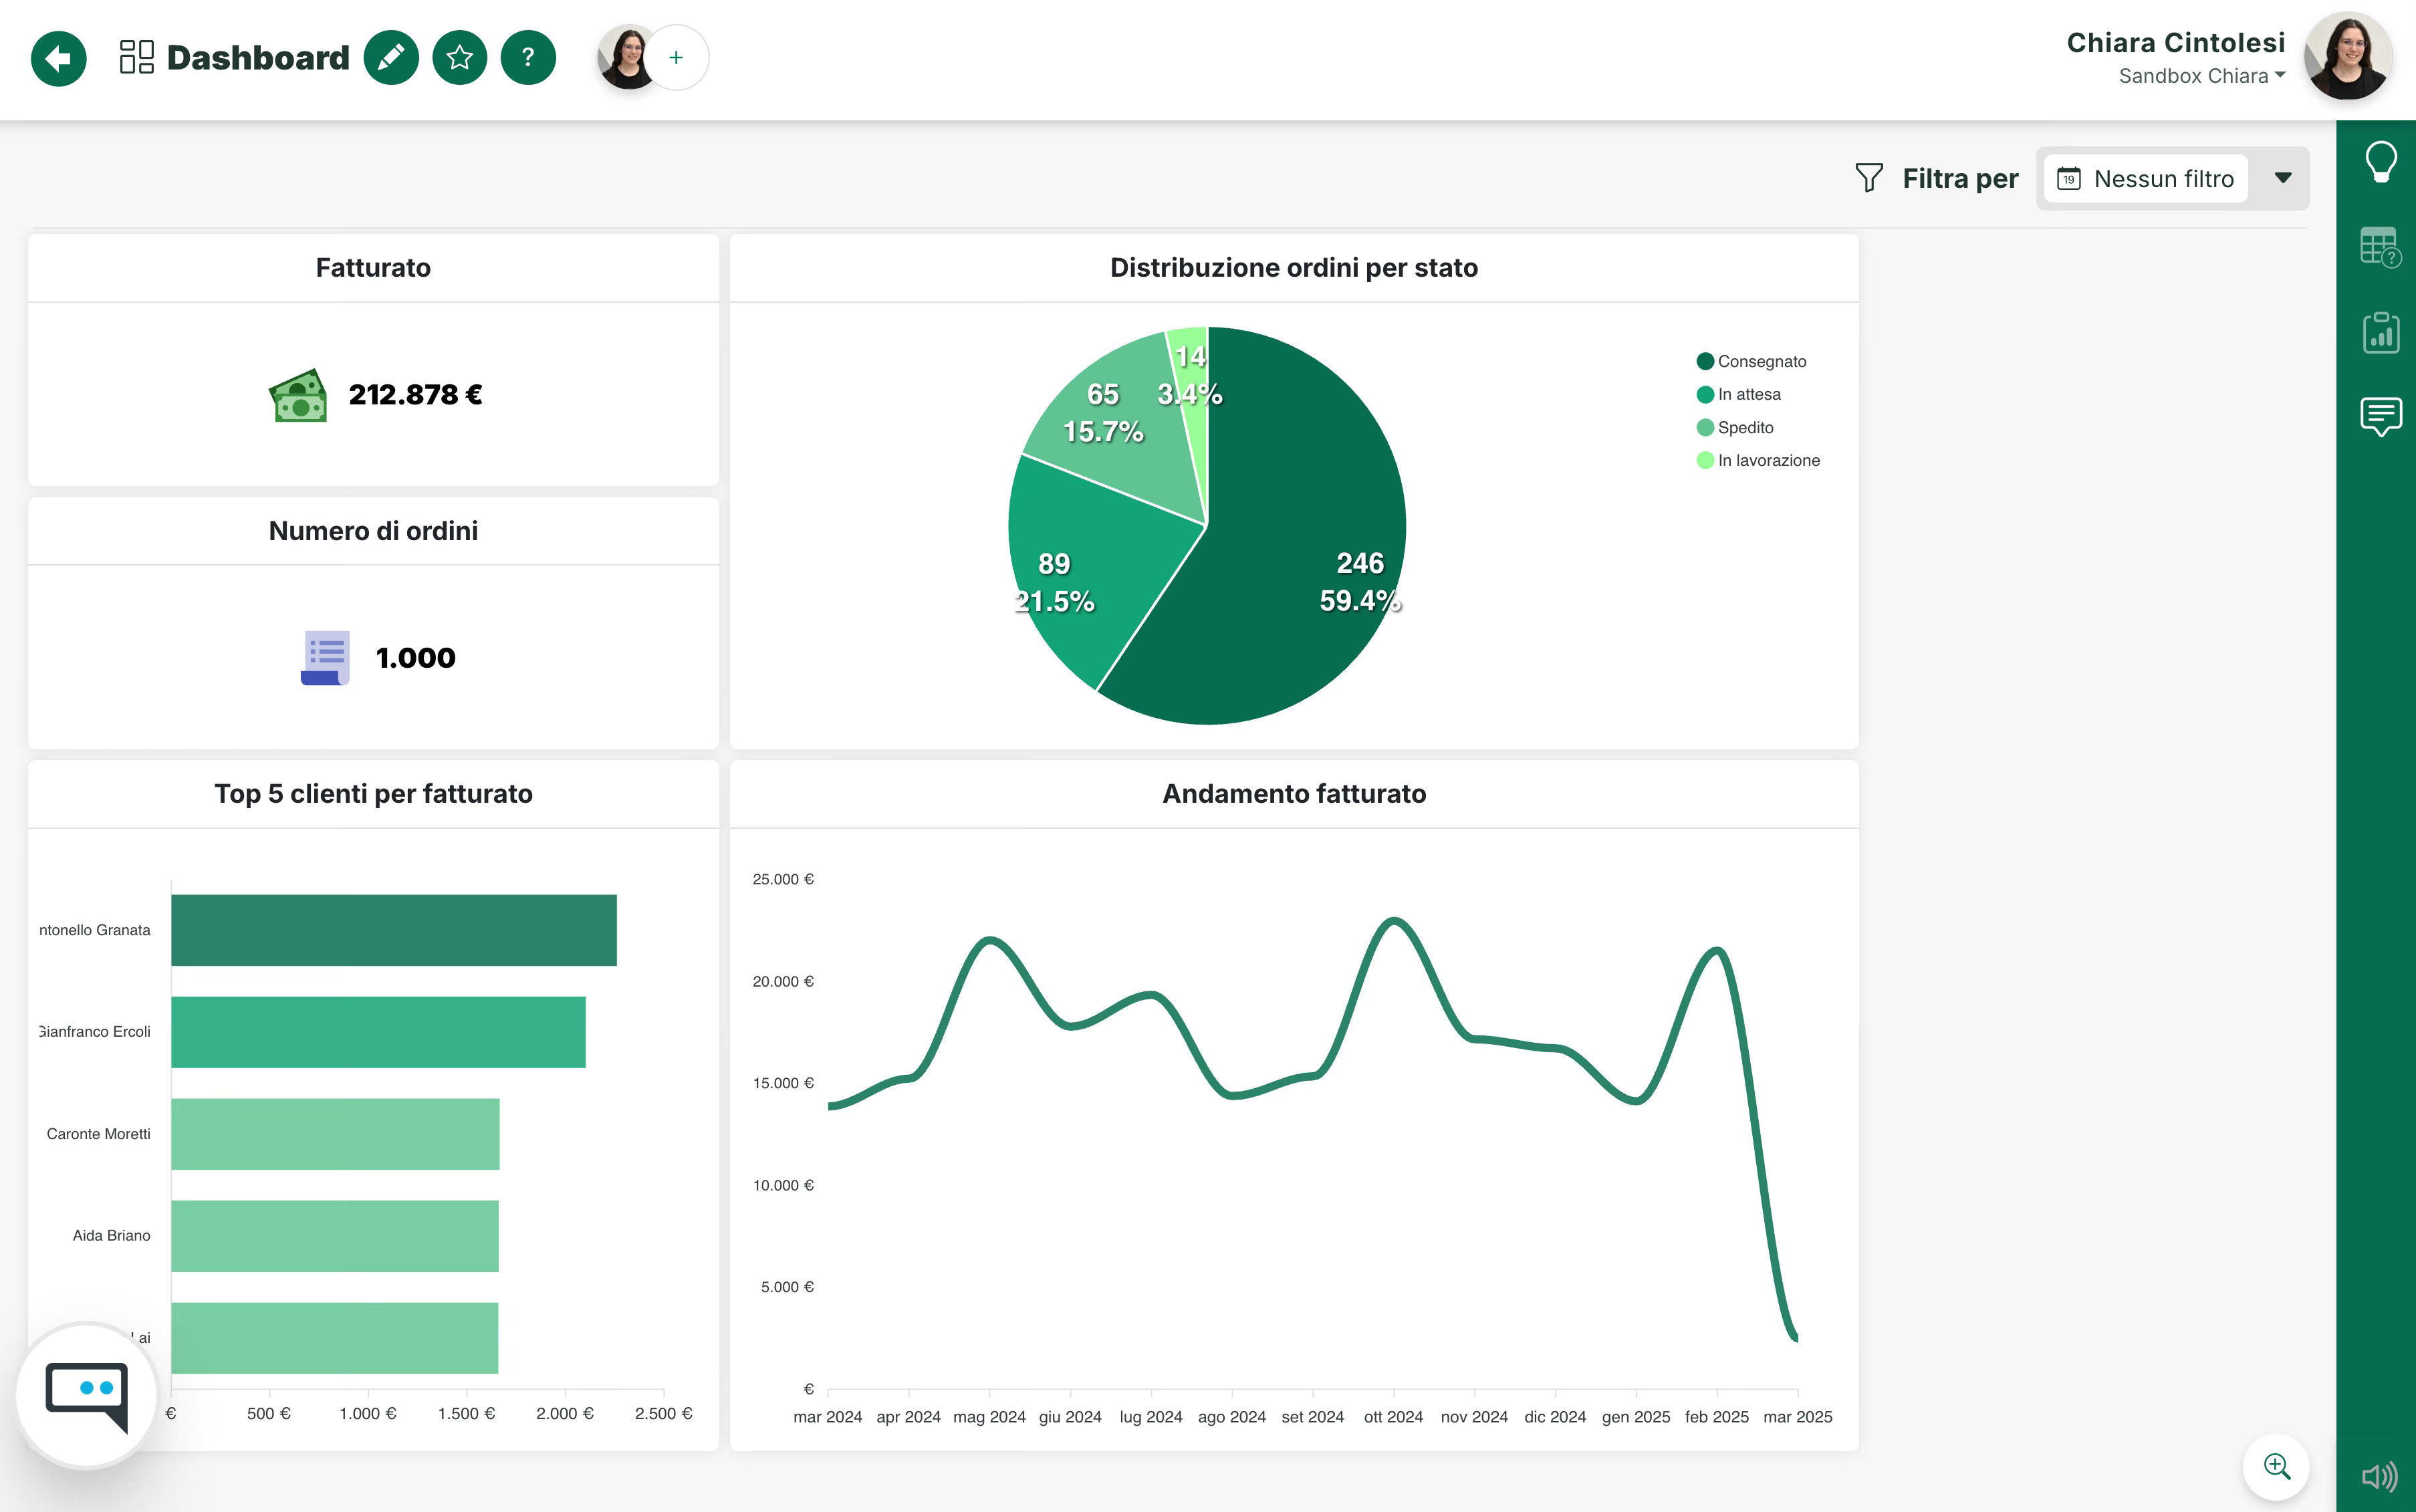Viewport: 2416px width, 1512px height.
Task: Expand the Nessun filtro dropdown arrow
Action: (2283, 178)
